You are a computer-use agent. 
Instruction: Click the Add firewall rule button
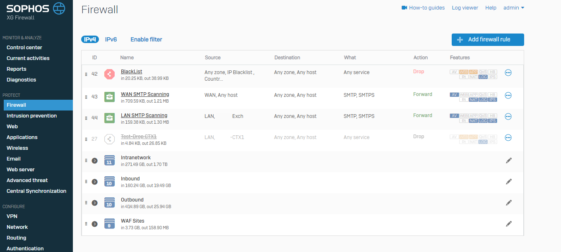[488, 40]
